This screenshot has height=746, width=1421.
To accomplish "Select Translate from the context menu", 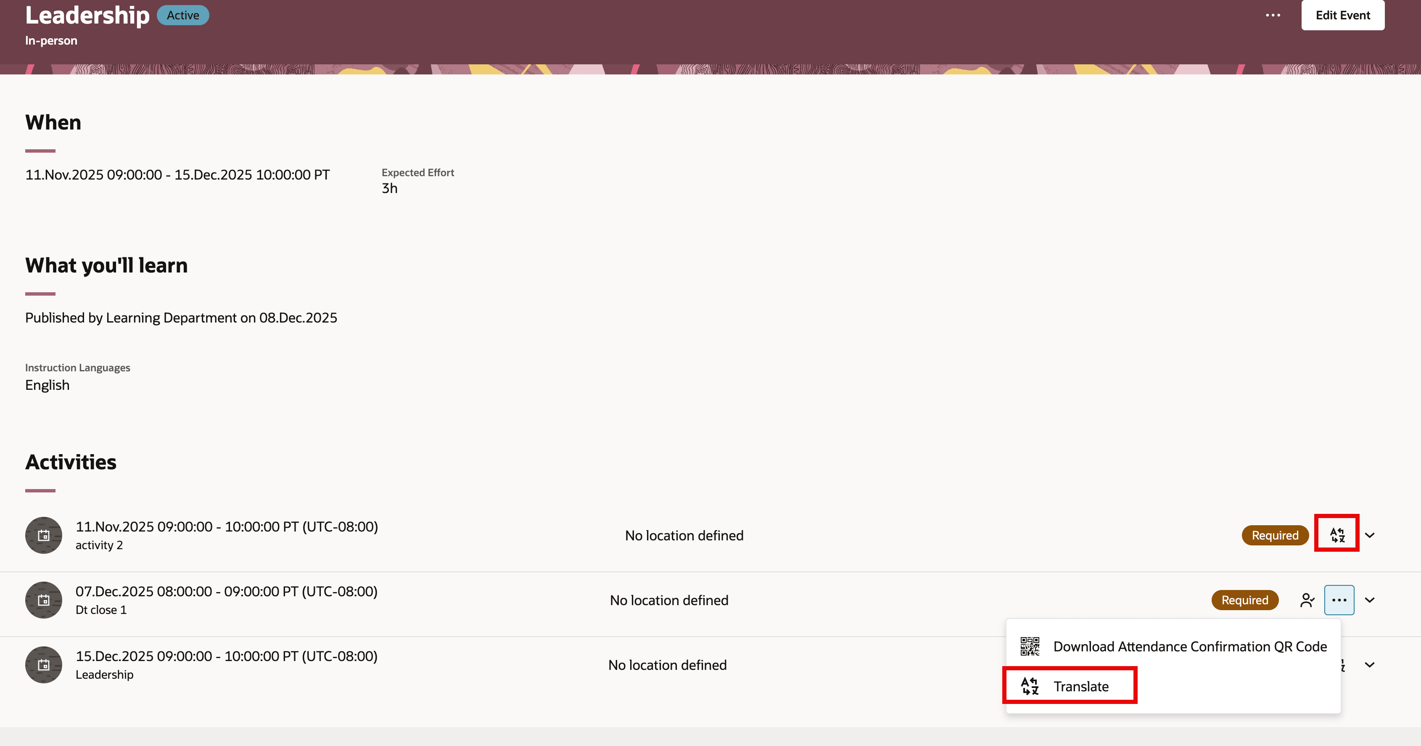I will [1081, 686].
